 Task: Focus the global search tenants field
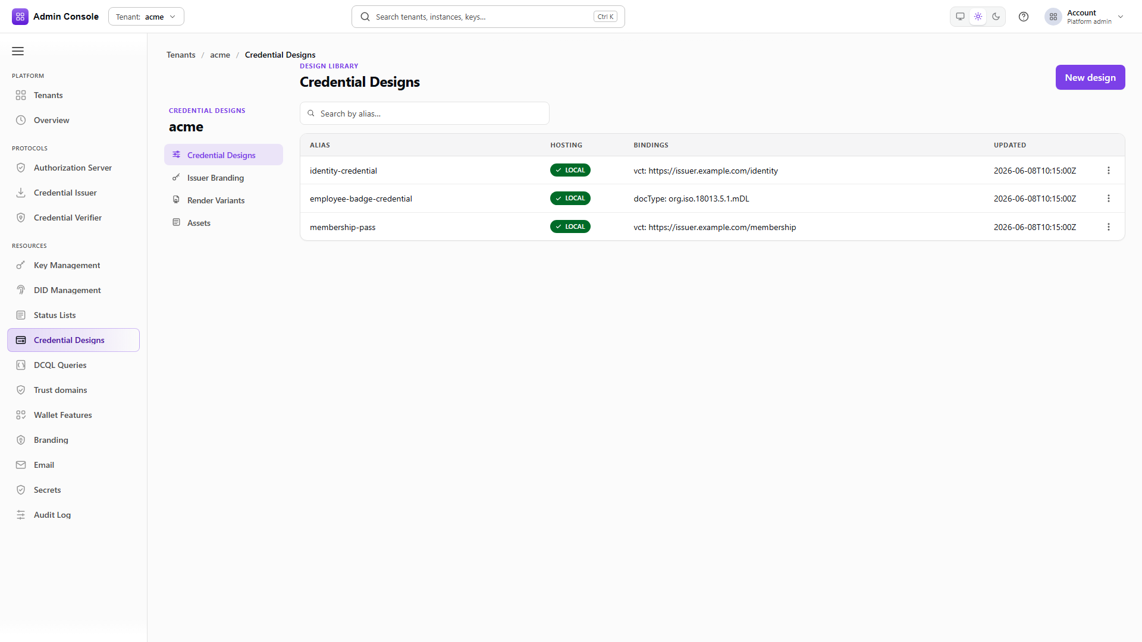tap(488, 17)
